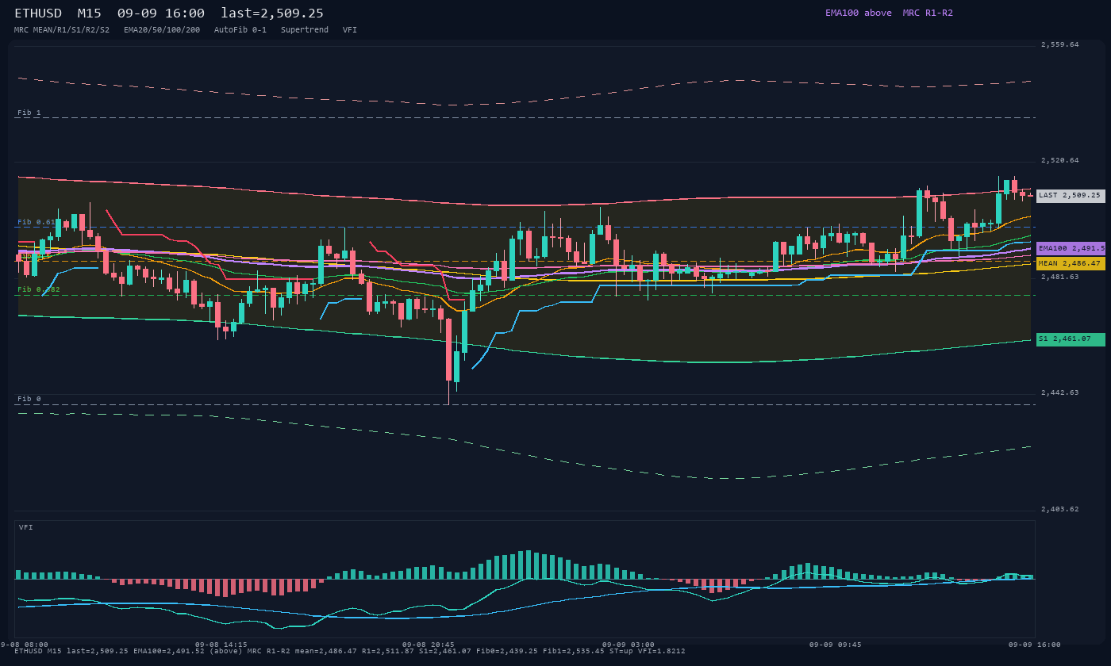The height and width of the screenshot is (666, 1111).
Task: Select the 'Fib 0.618' level label
Action: [x=37, y=222]
